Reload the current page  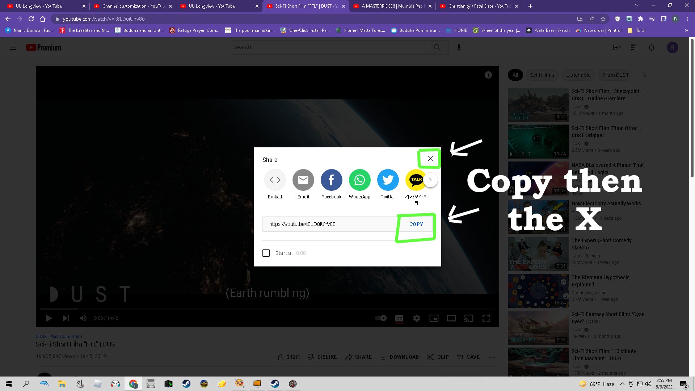[31, 19]
